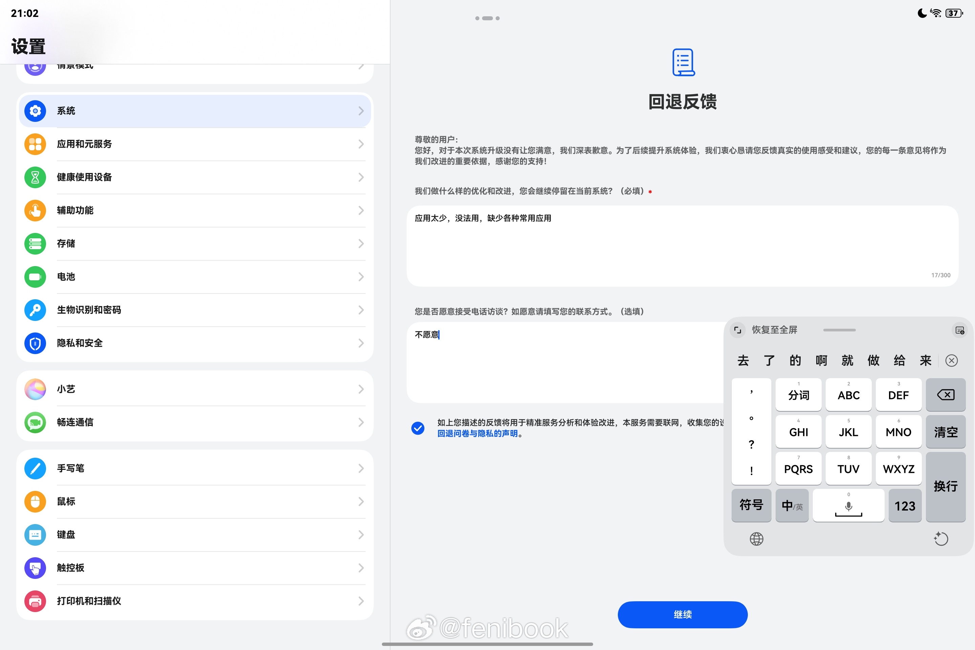The image size is (975, 650).
Task: Click the globe language switch icon
Action: tap(756, 539)
